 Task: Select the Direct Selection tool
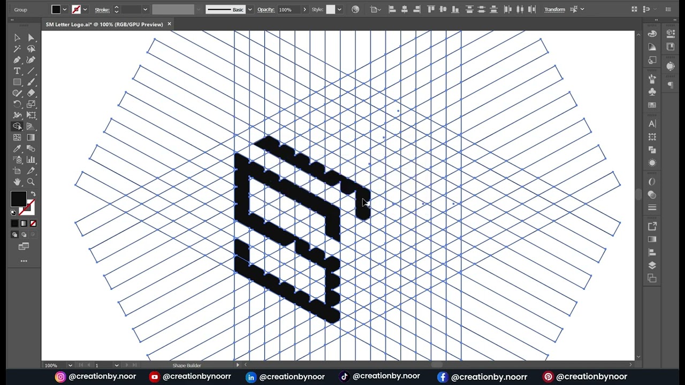[x=31, y=37]
